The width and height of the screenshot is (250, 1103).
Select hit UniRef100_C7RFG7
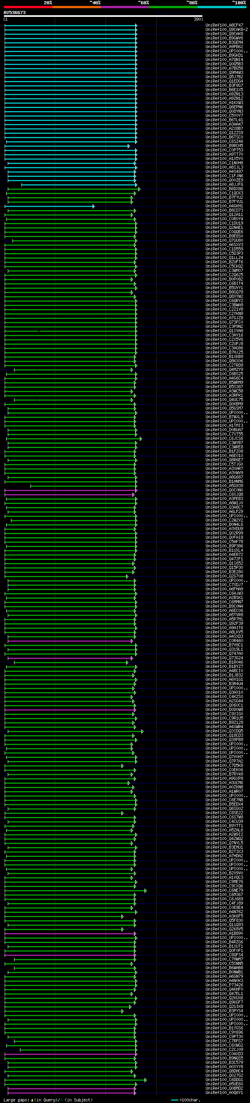224,1041
